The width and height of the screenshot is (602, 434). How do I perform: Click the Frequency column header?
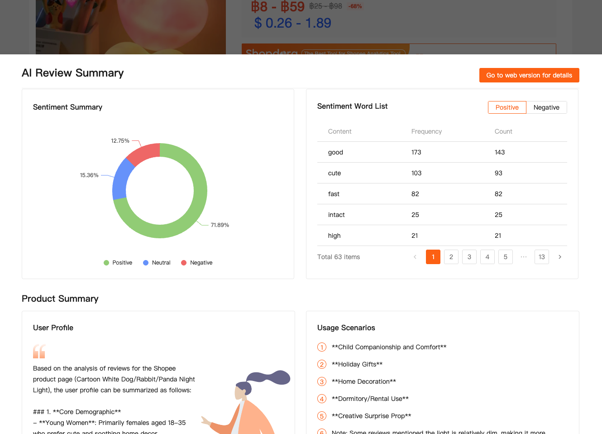pos(426,131)
